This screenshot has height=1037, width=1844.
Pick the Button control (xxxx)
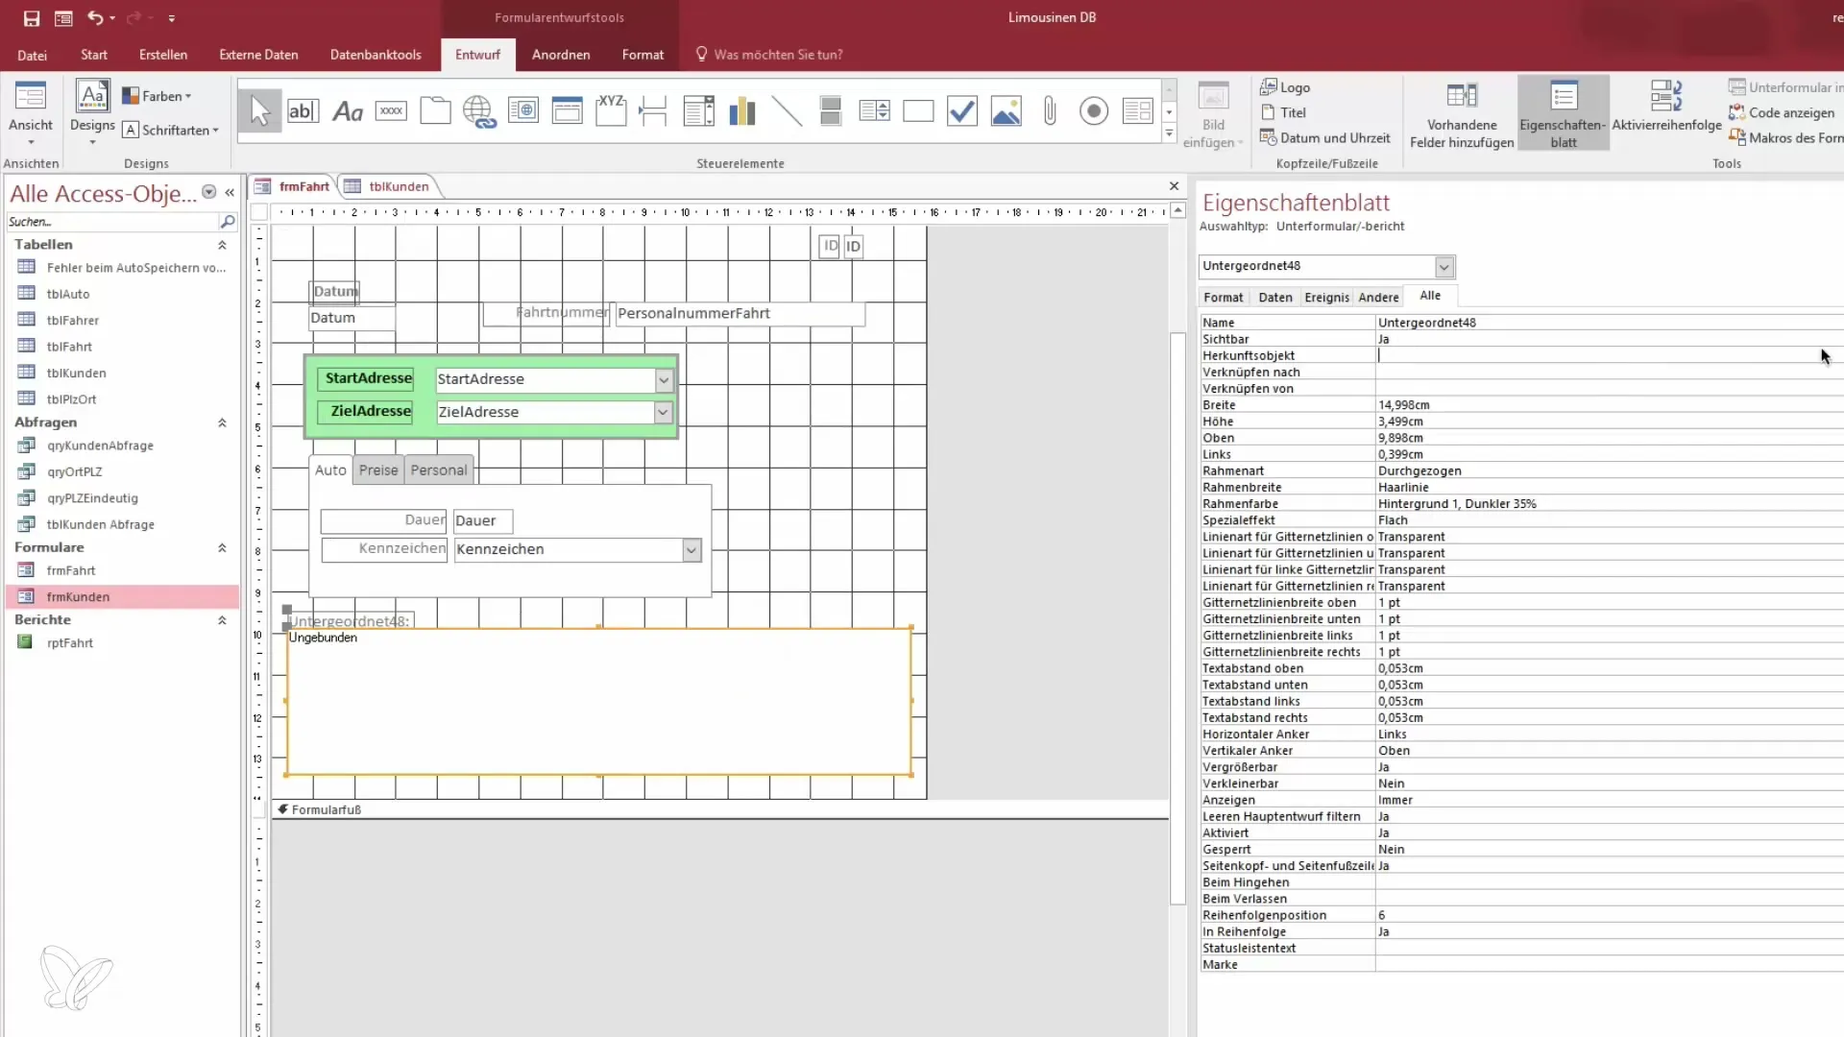(391, 111)
